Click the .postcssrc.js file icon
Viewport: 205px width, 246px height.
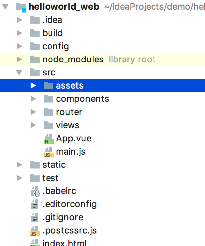click(x=35, y=231)
